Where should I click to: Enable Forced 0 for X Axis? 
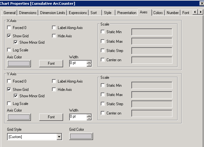click(9, 28)
